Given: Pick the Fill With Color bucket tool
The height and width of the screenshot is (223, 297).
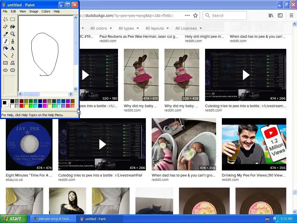Looking at the screenshot, I should coord(13,27).
